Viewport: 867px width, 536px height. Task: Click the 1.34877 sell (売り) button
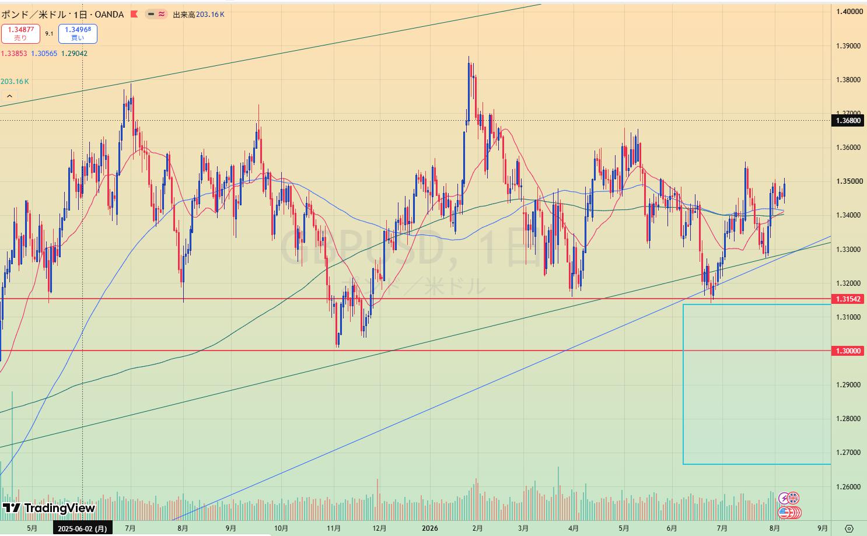(x=20, y=34)
